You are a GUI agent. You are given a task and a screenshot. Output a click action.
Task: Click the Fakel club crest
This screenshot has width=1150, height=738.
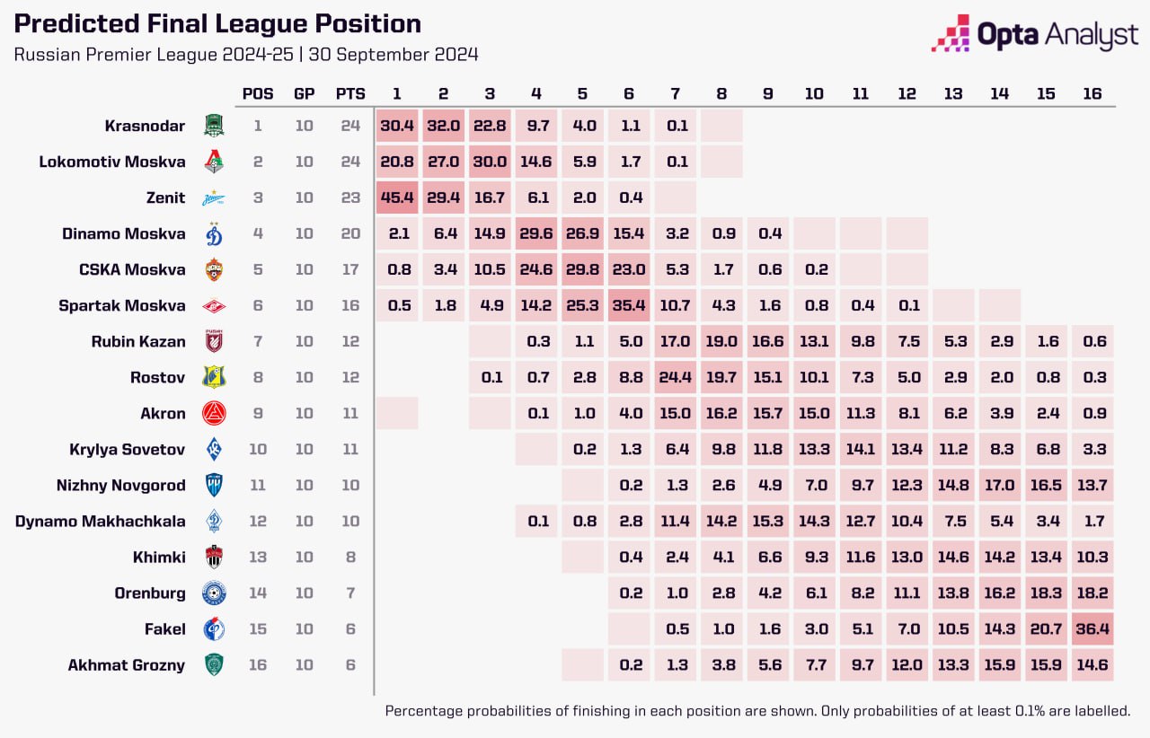coord(214,629)
